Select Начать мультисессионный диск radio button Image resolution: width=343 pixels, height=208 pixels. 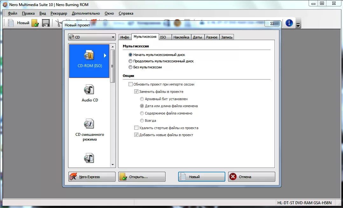(x=130, y=55)
